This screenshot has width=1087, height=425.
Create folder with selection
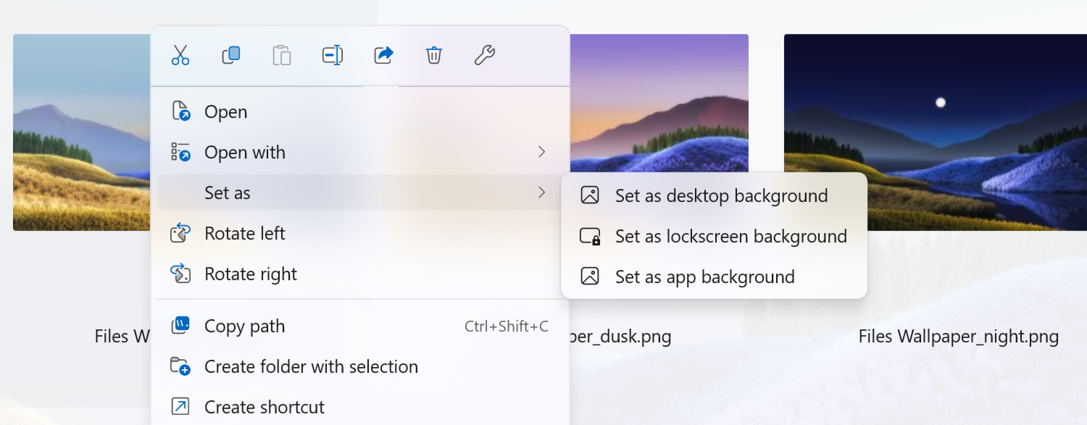[x=311, y=366]
